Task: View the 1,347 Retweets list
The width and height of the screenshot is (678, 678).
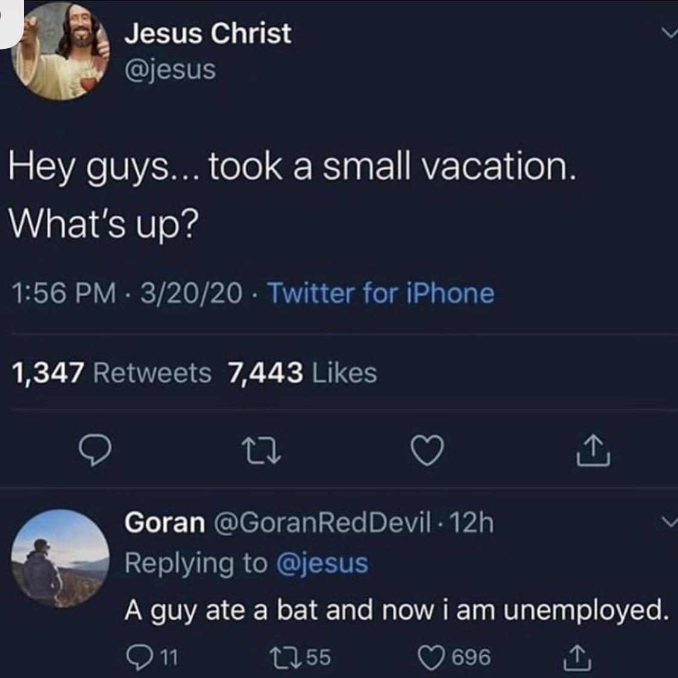Action: pos(111,372)
